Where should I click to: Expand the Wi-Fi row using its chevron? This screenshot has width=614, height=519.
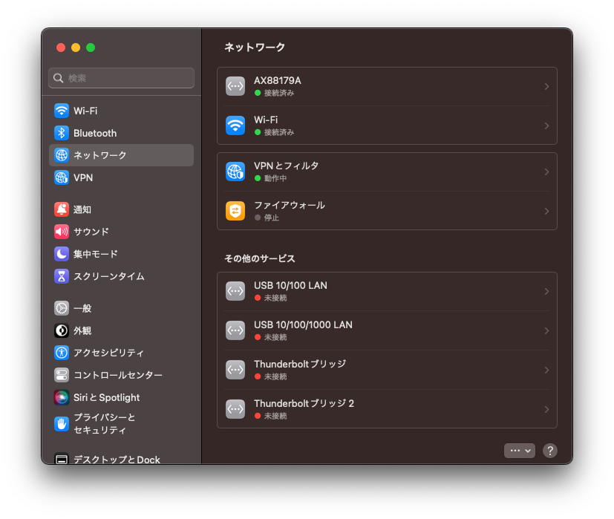tap(547, 125)
